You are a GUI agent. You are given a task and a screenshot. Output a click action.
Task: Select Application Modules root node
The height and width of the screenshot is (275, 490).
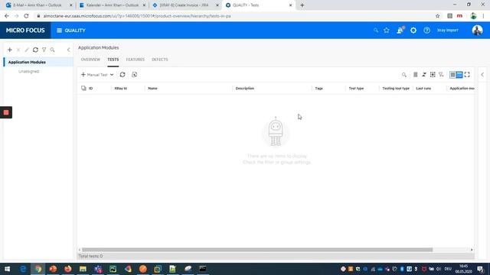point(27,62)
